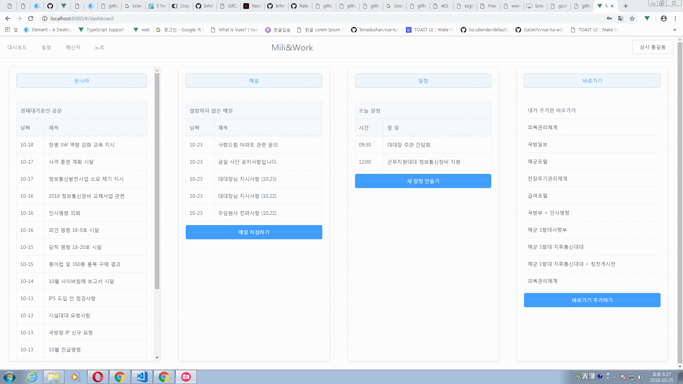This screenshot has width=683, height=384.
Task: Go to the 메신저 menu item
Action: [73, 47]
